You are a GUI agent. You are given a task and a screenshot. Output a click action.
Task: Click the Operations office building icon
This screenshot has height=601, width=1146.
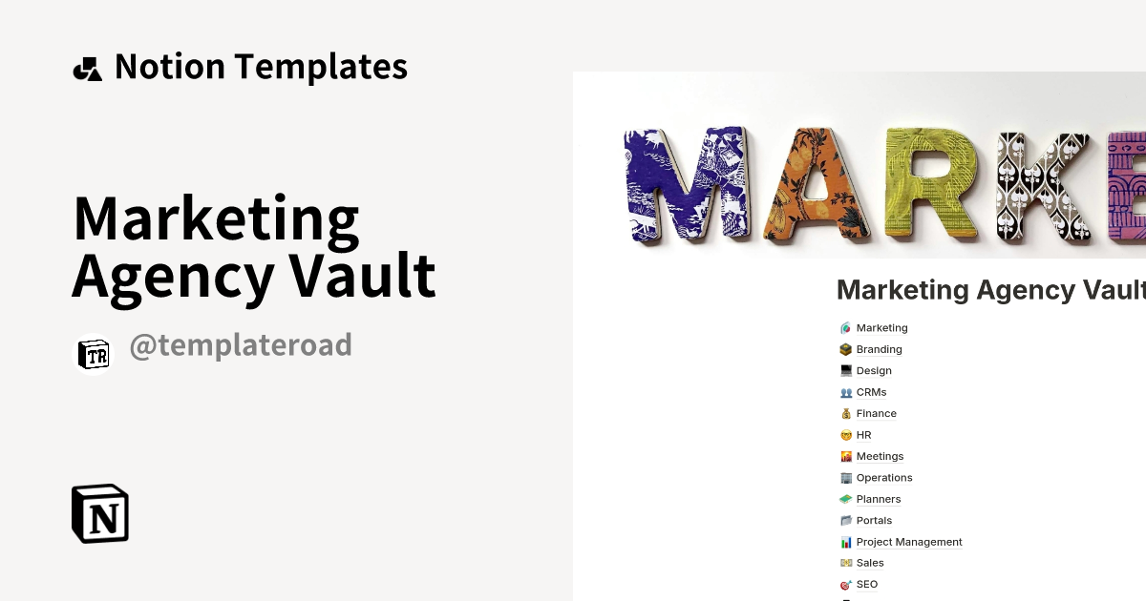click(x=845, y=477)
